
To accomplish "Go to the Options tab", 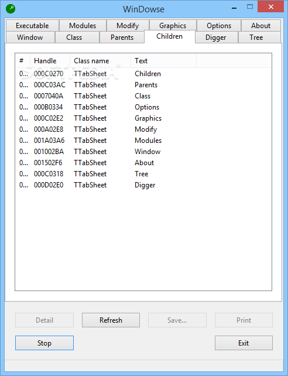I will coord(219,25).
